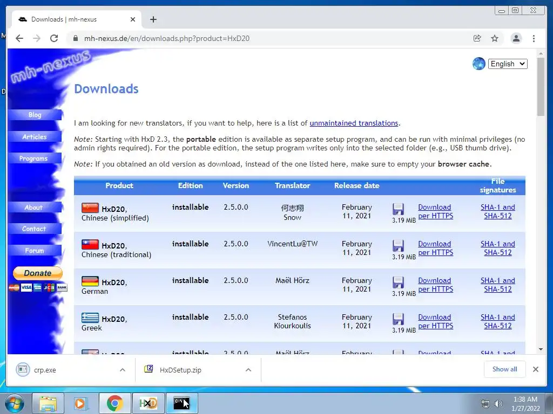
Task: Click the Downloads page heading
Action: 106,89
